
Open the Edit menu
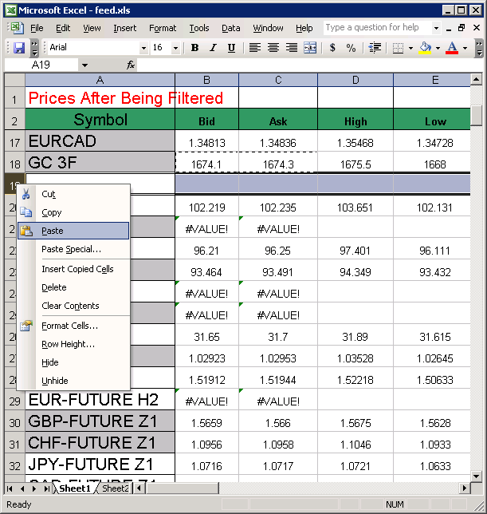(63, 28)
